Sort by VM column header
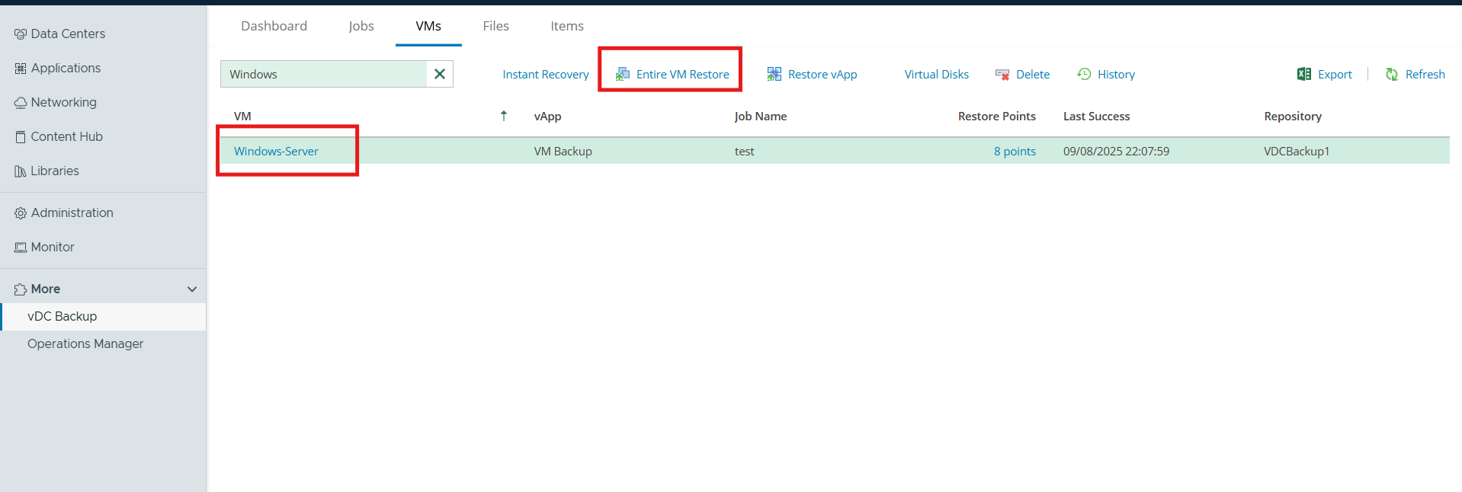 point(242,117)
